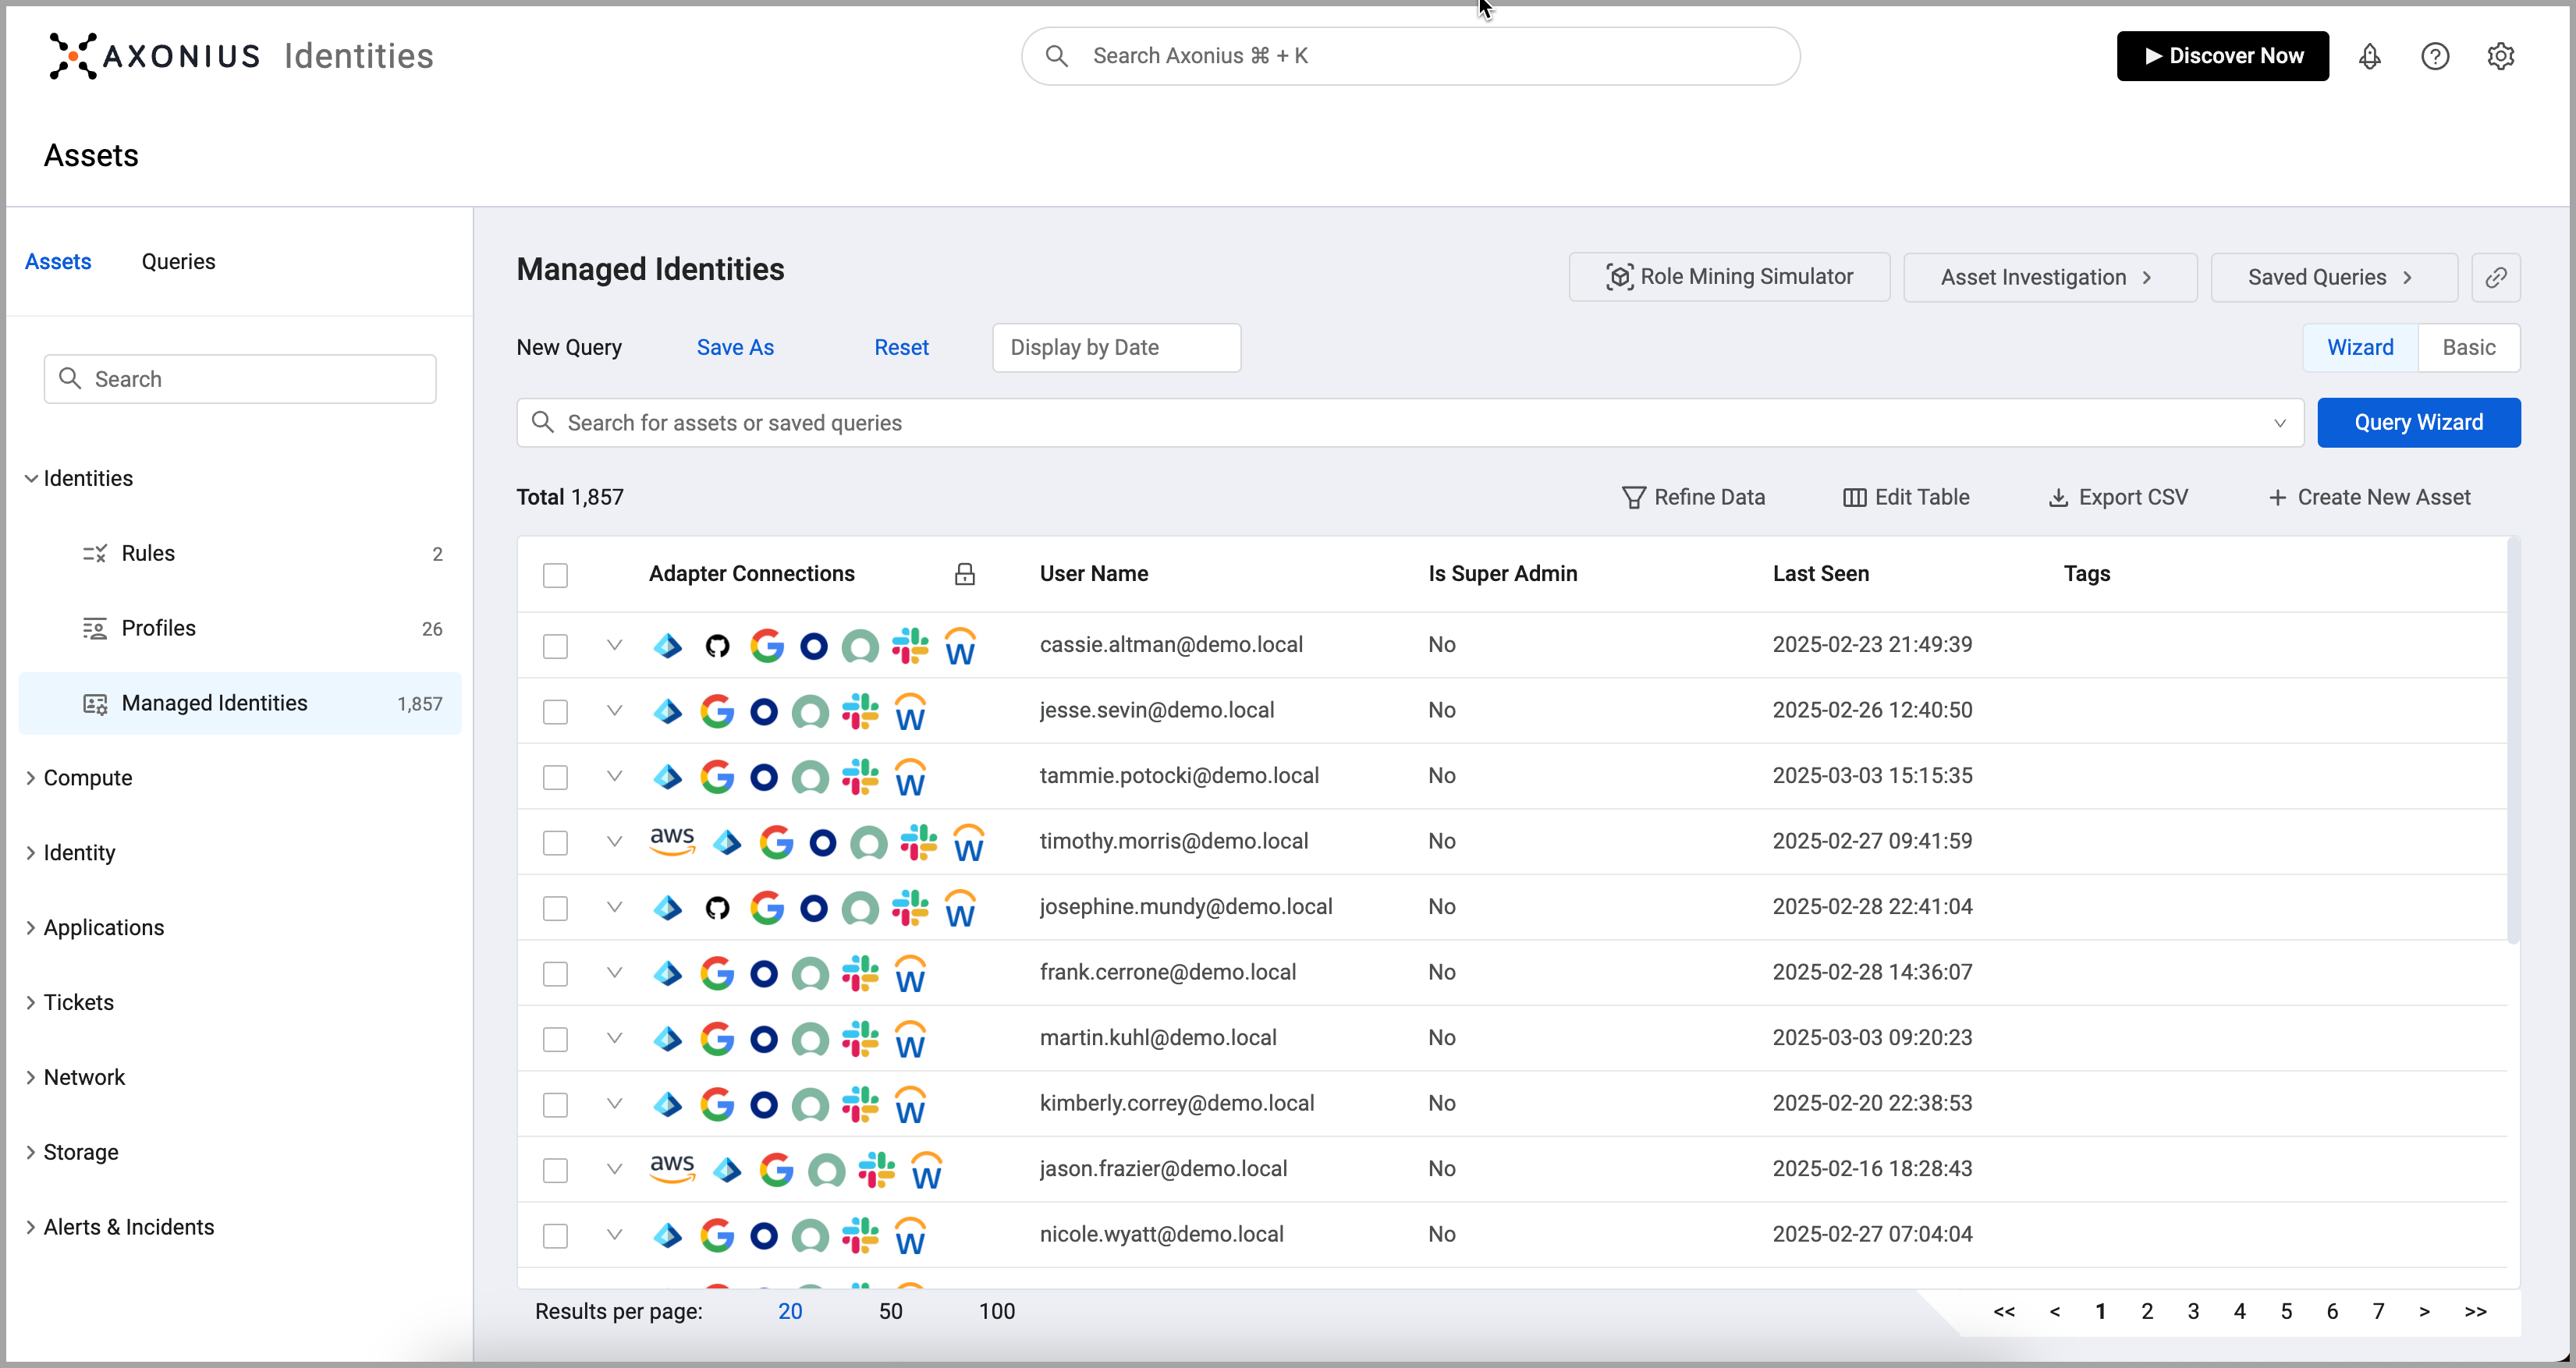The image size is (2576, 1368).
Task: Switch to Basic query mode
Action: tap(2468, 347)
